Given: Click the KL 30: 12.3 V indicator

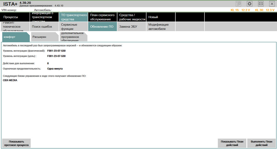Looking at the screenshot, I should click(x=265, y=10).
